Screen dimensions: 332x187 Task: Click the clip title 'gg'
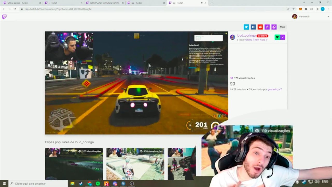pos(232,83)
